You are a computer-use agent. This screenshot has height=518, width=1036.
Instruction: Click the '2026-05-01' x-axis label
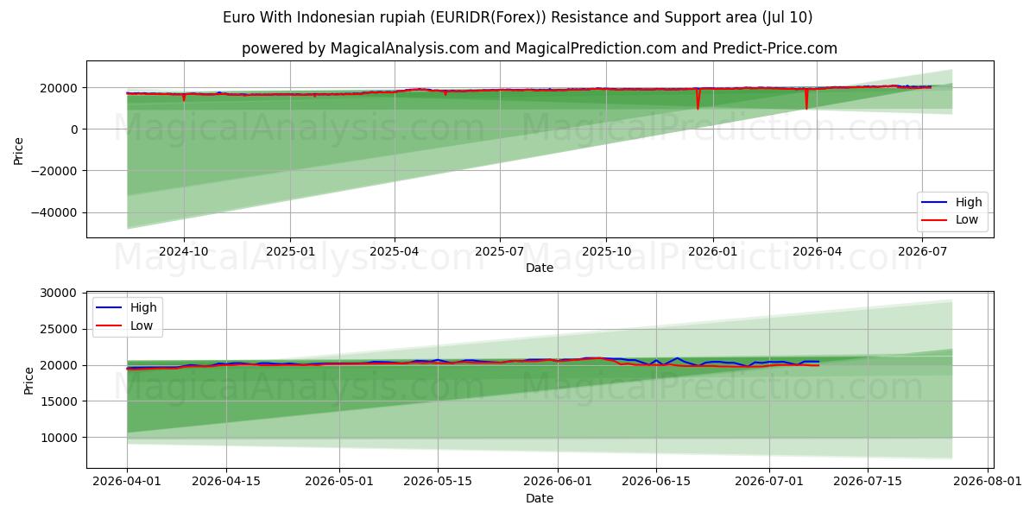tap(339, 480)
